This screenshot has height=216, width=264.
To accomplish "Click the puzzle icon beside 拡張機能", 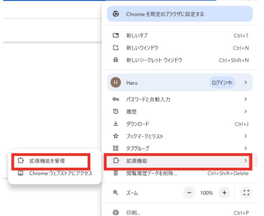I will click(116, 160).
